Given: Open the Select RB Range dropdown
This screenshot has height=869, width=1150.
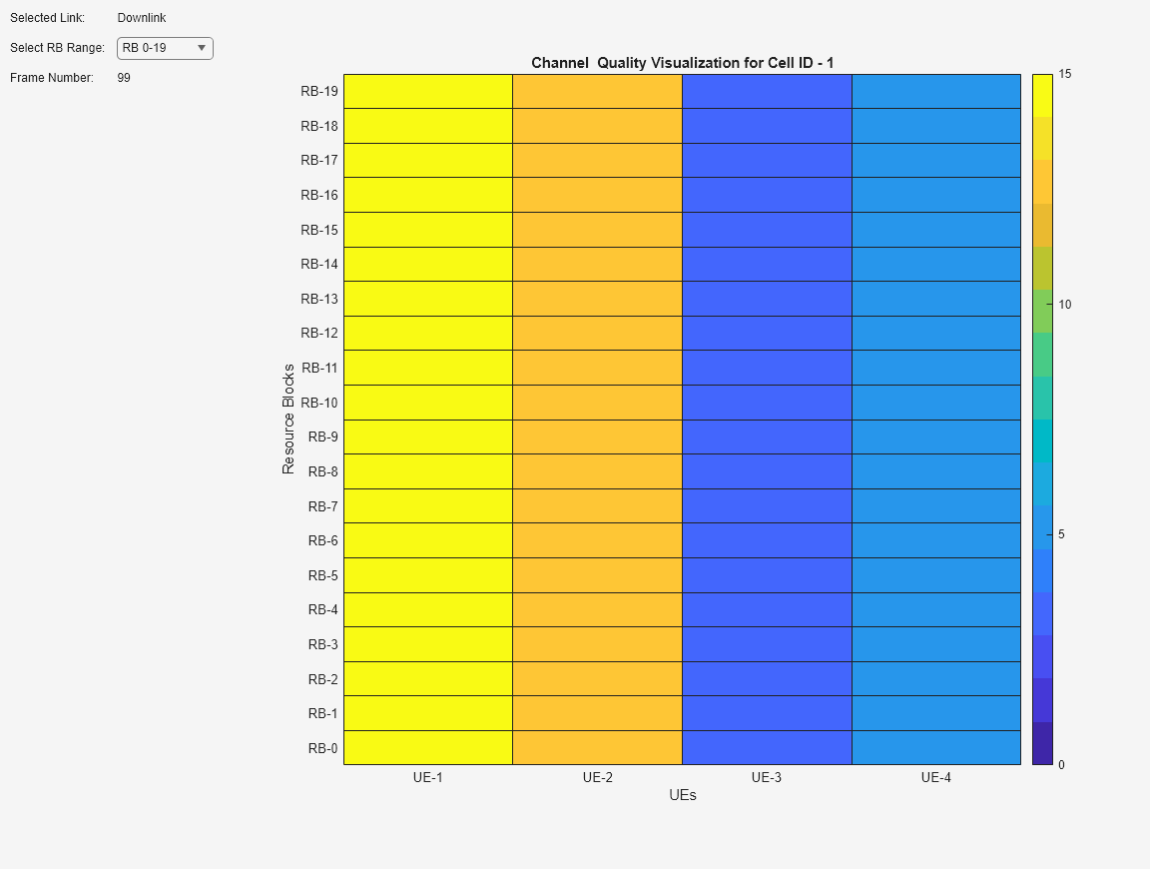Looking at the screenshot, I should pyautogui.click(x=165, y=48).
